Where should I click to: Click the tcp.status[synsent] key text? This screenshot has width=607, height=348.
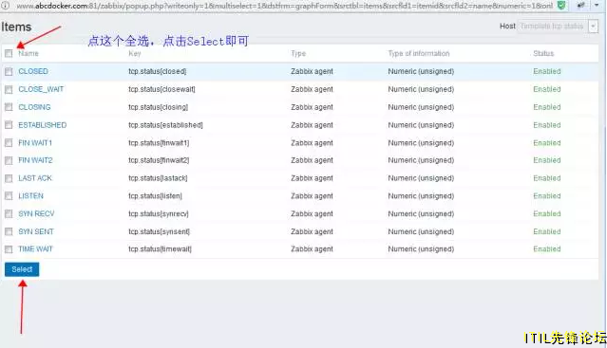coord(159,231)
